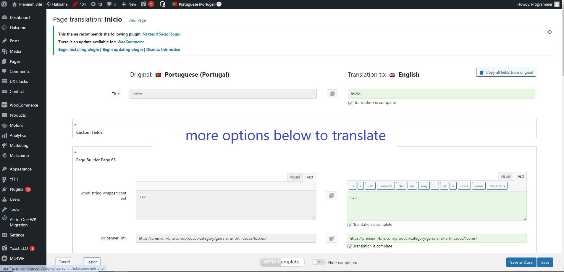Open the WooCommerce update link
Screen dimensions: 564x272
click(131, 42)
